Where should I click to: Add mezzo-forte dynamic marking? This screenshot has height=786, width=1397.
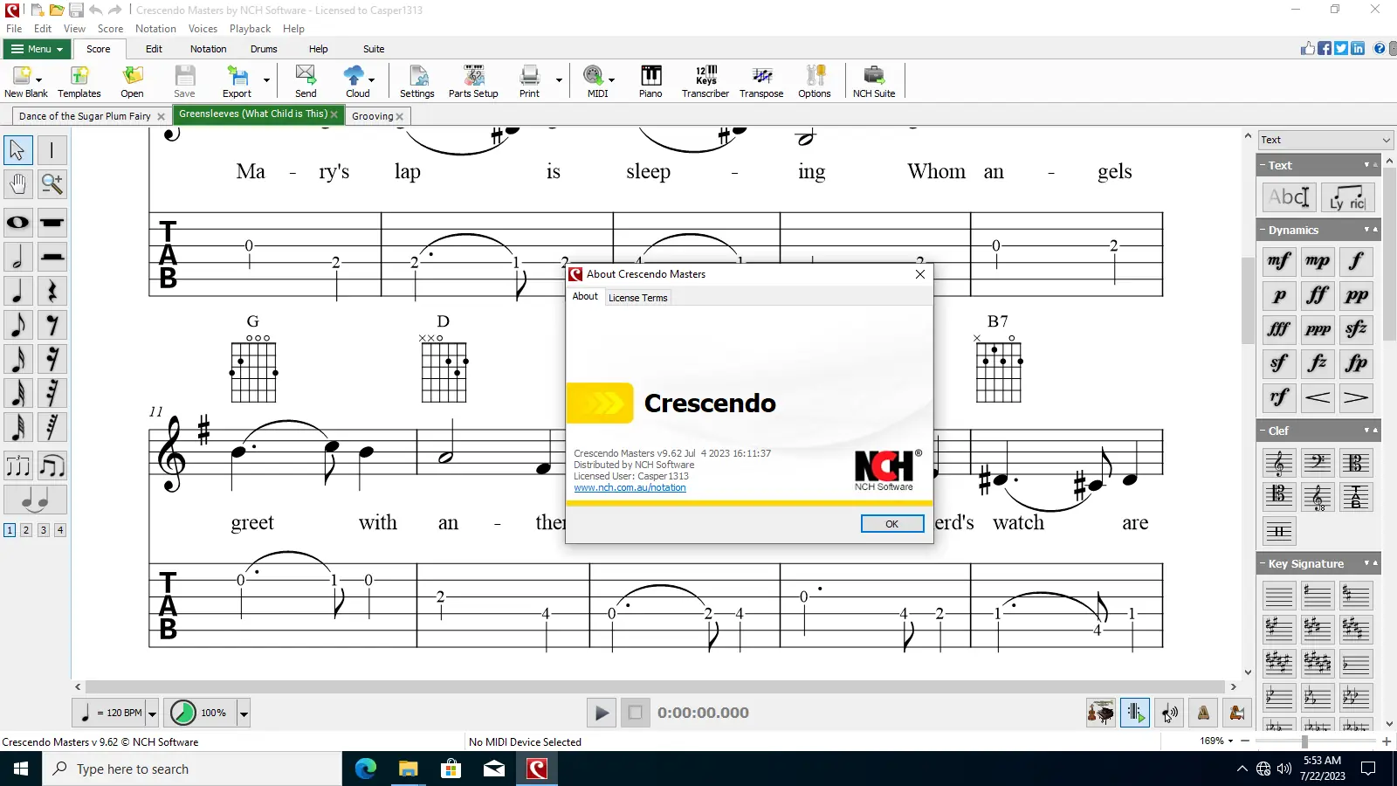click(1279, 261)
